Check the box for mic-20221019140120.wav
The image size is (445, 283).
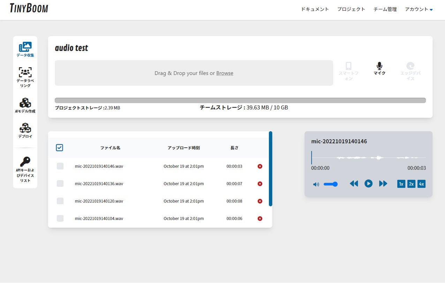point(60,201)
